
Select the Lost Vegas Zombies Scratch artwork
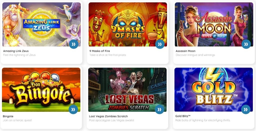127,90
